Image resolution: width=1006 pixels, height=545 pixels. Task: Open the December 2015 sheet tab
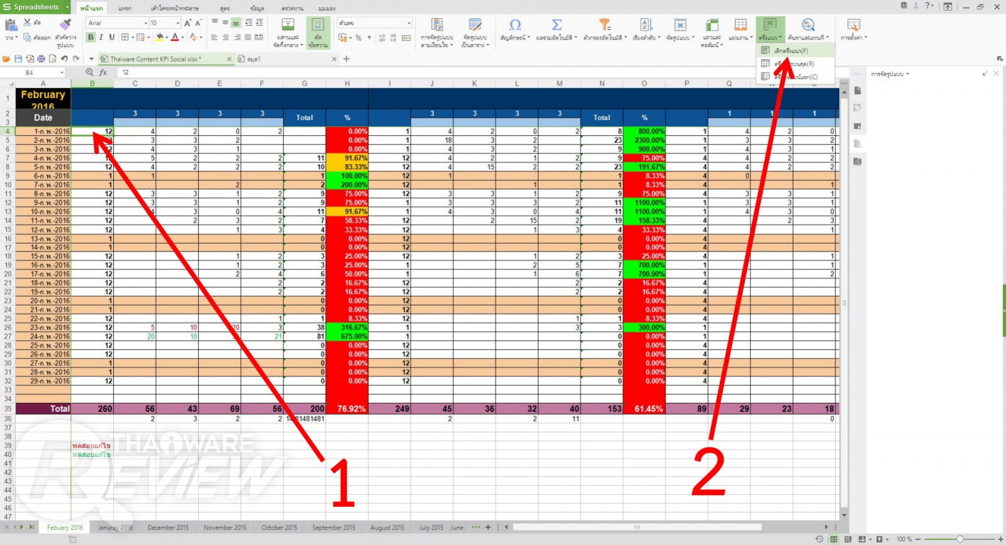click(168, 527)
